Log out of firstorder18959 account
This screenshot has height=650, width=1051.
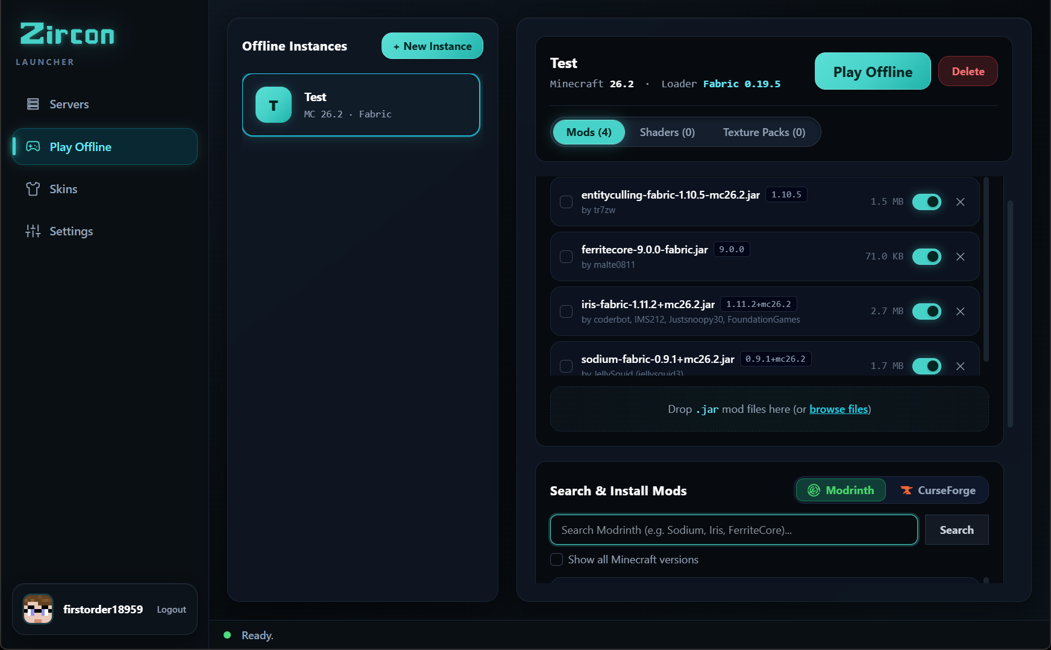[x=171, y=609]
